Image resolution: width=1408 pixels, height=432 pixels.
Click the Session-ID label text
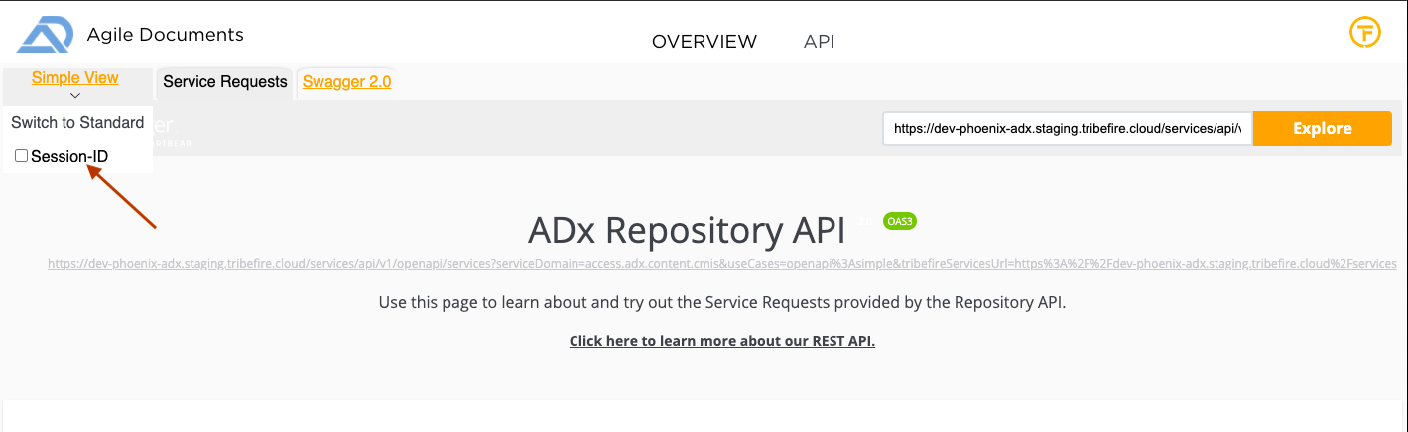[x=69, y=156]
